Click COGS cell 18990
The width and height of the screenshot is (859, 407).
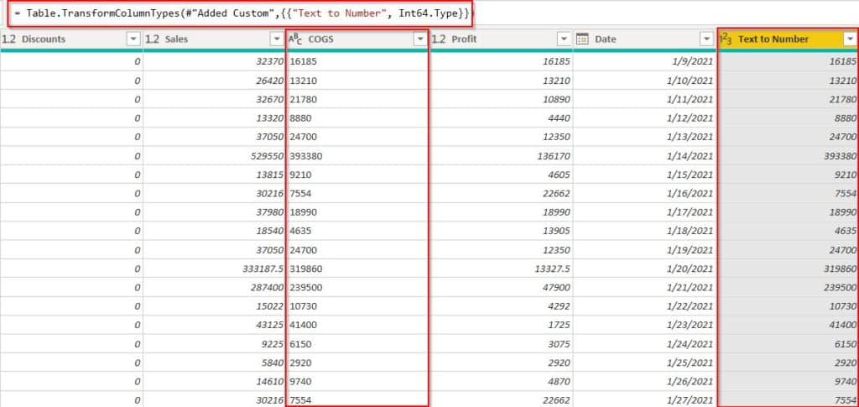[x=357, y=212]
